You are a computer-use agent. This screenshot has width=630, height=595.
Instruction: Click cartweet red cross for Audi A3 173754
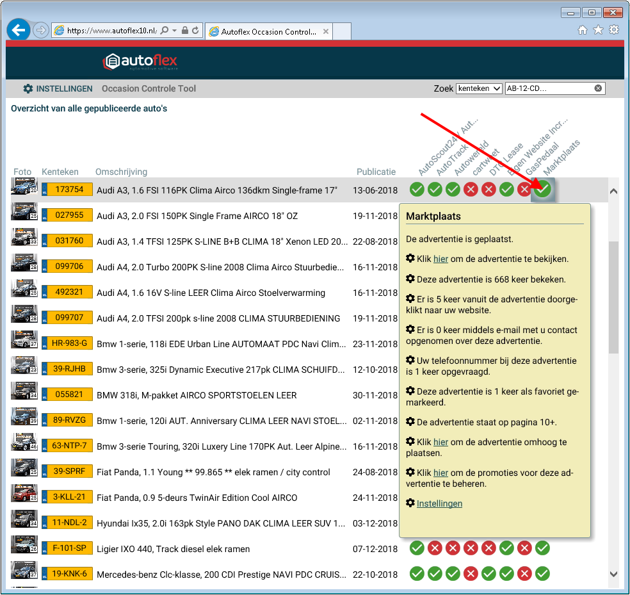[471, 190]
